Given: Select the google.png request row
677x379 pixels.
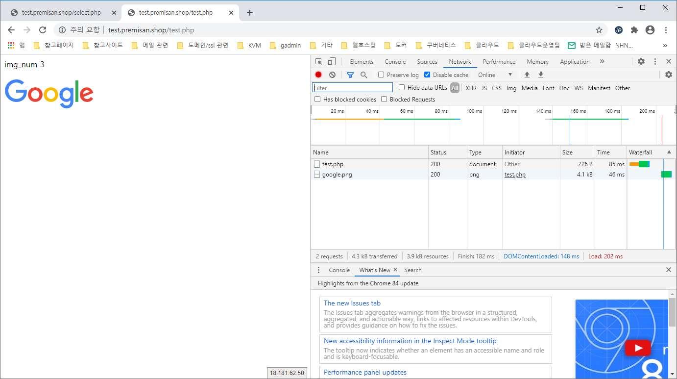Looking at the screenshot, I should [493, 175].
